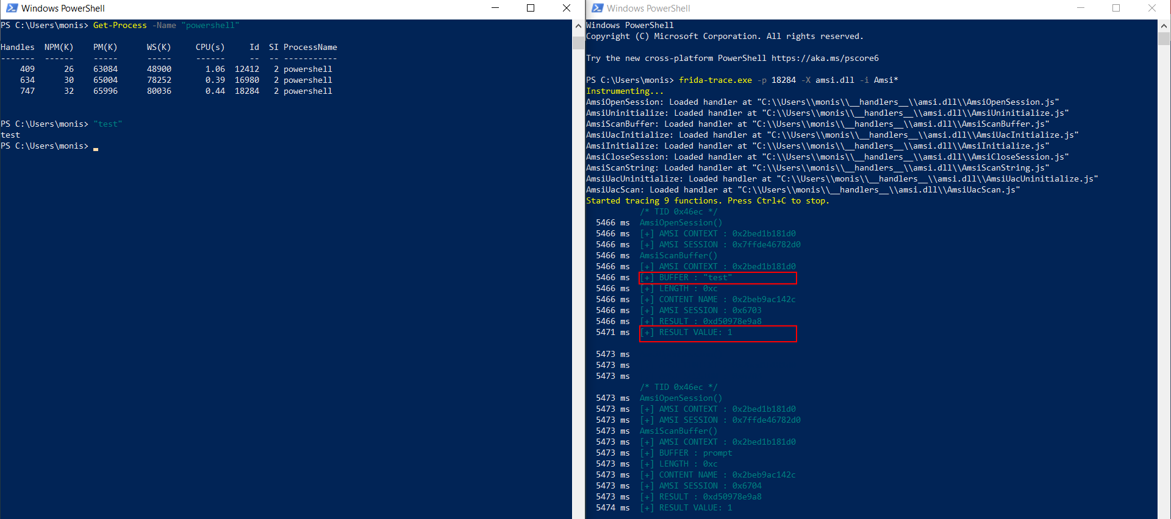Click the process Id 16980 cell
This screenshot has width=1171, height=519.
pyautogui.click(x=247, y=80)
